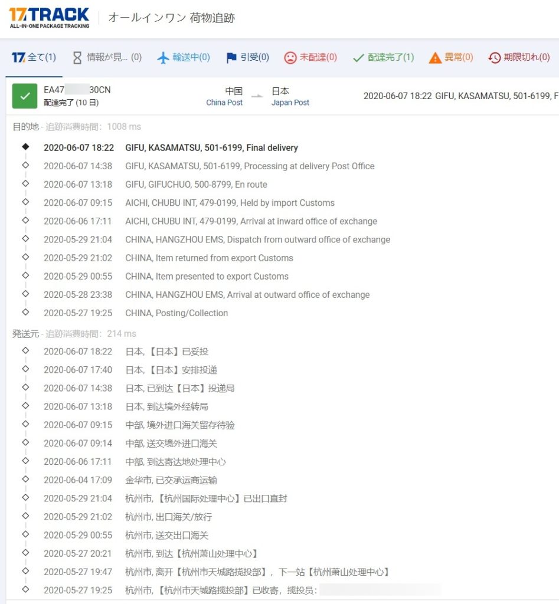Click the diamond beside Posting/Collection entry
This screenshot has height=604, width=559.
24,313
